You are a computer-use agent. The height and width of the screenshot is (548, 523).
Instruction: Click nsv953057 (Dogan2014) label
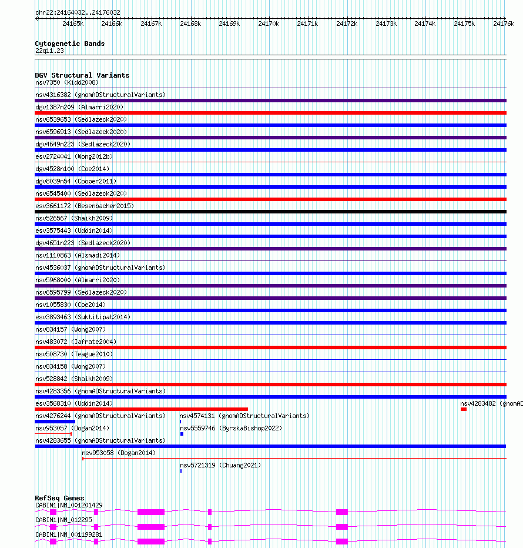coord(72,428)
